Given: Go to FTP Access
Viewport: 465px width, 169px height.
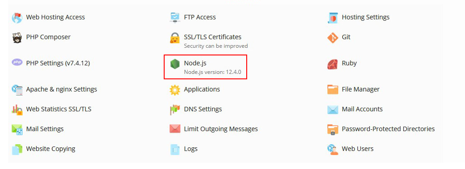Looking at the screenshot, I should tap(200, 17).
